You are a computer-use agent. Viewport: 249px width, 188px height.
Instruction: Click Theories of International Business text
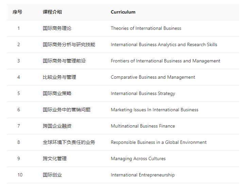(146, 29)
